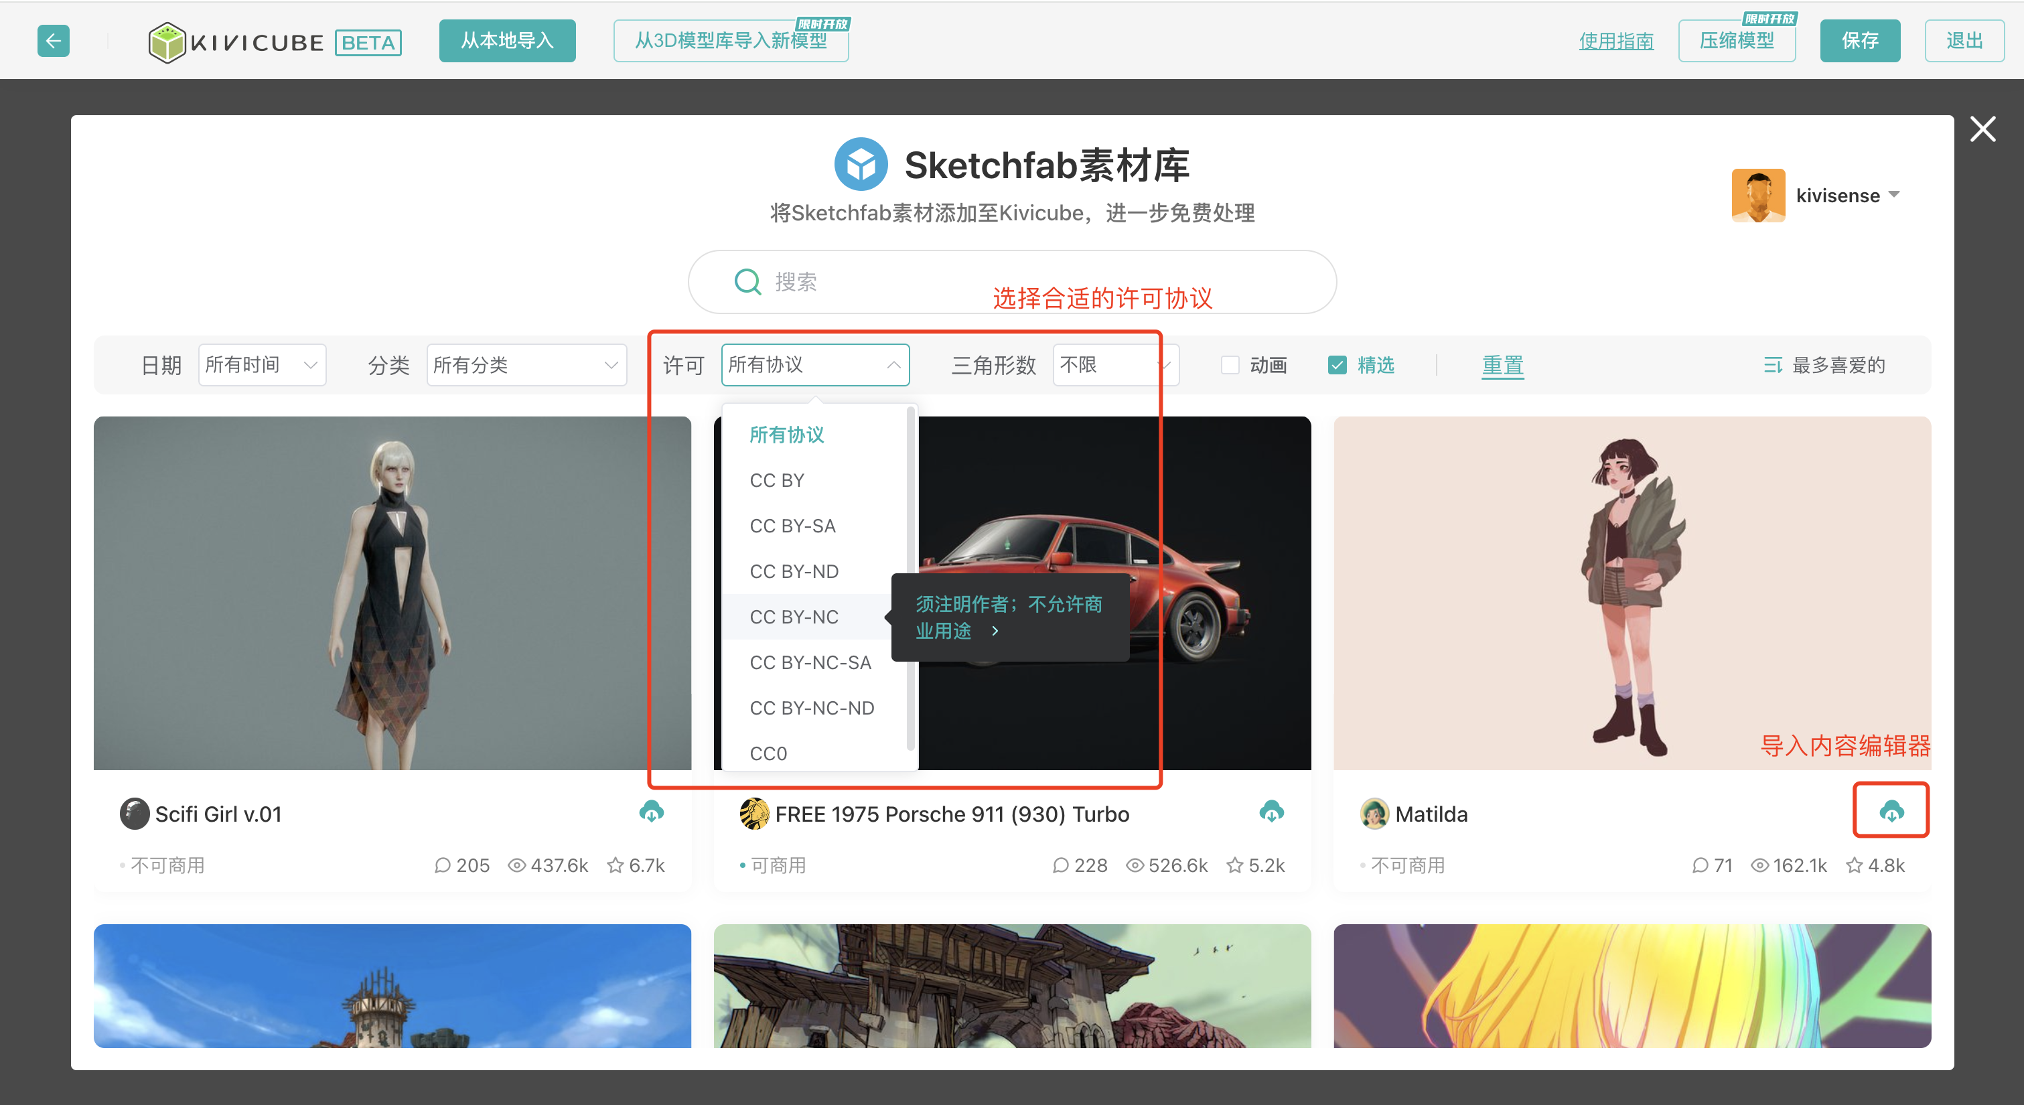Select CC BY-SA license option

point(792,526)
